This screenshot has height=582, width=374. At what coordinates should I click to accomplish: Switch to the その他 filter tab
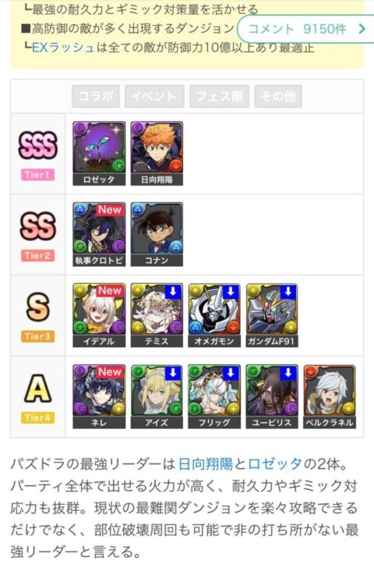(278, 96)
